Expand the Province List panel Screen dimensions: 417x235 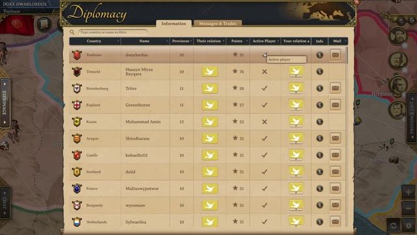(x=412, y=117)
